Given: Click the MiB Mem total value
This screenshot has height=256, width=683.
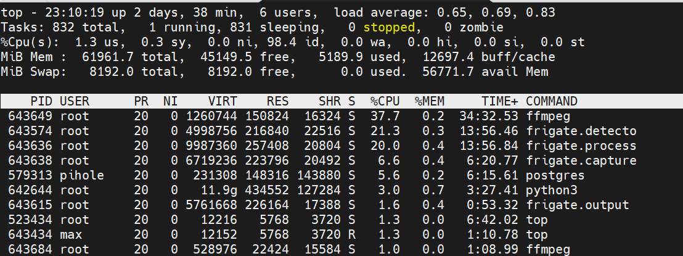Looking at the screenshot, I should coord(108,57).
